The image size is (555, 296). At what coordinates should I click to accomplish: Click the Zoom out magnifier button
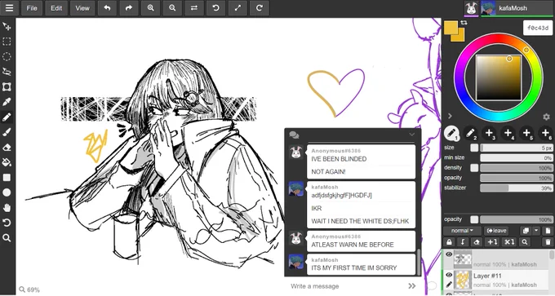point(172,8)
